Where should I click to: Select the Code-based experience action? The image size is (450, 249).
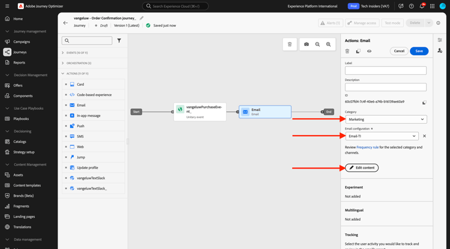point(94,95)
